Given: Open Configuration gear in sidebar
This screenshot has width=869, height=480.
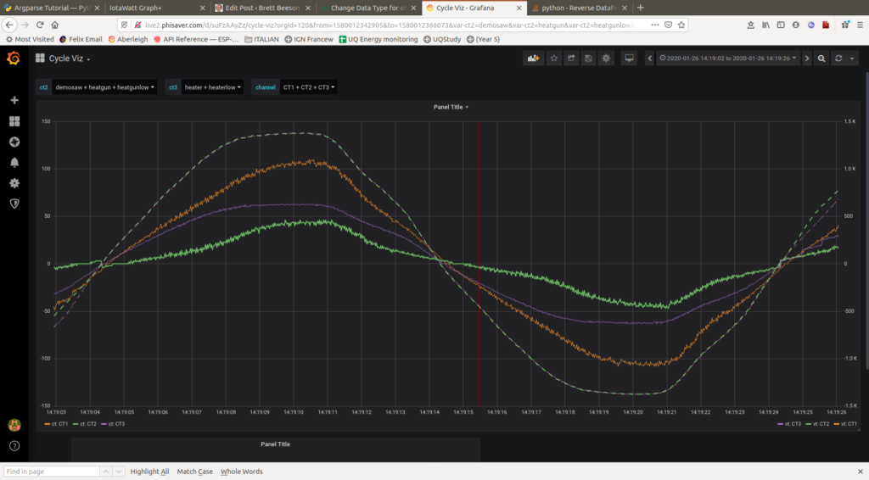Looking at the screenshot, I should (x=14, y=182).
